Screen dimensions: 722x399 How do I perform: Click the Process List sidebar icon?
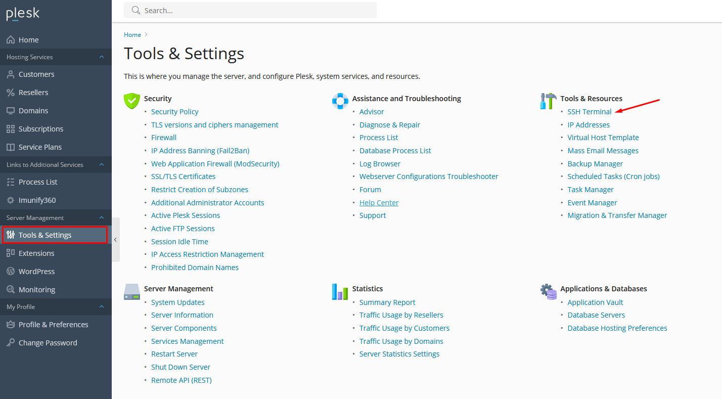tap(11, 182)
